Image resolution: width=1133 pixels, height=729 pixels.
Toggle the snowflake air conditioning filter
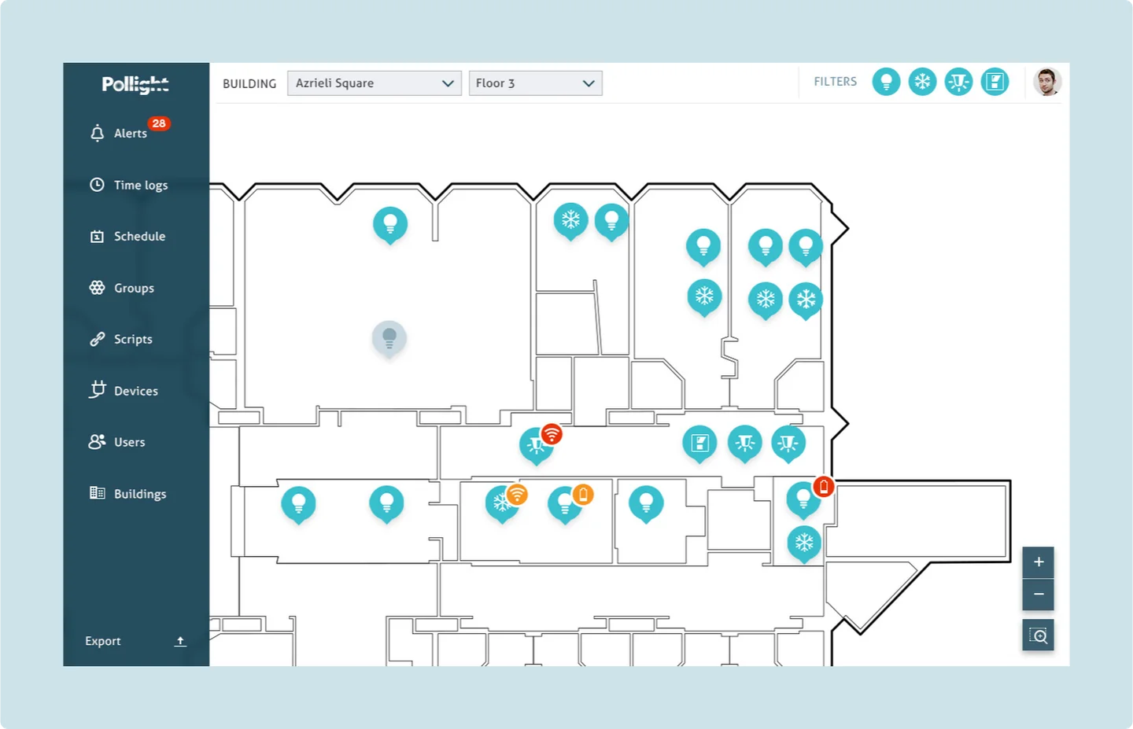[922, 81]
